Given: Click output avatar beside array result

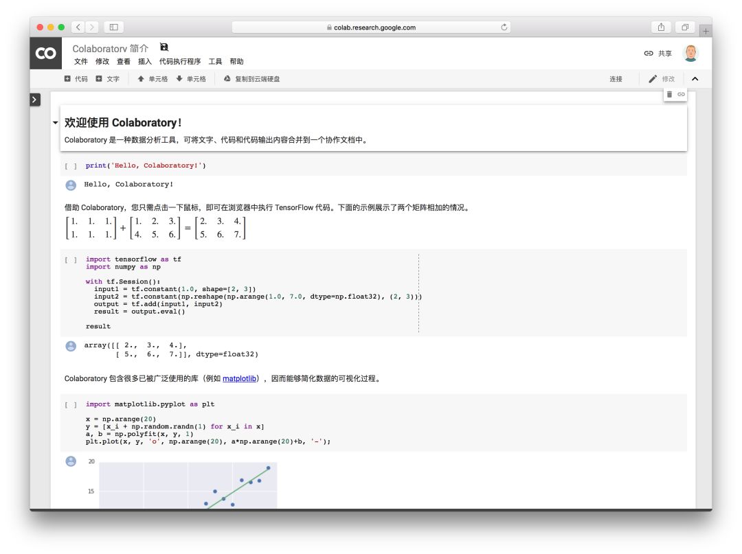Looking at the screenshot, I should 71,347.
